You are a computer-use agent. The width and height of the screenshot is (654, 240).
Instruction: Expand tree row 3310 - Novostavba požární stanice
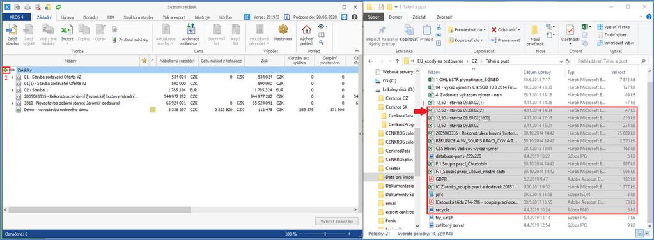click(x=12, y=103)
